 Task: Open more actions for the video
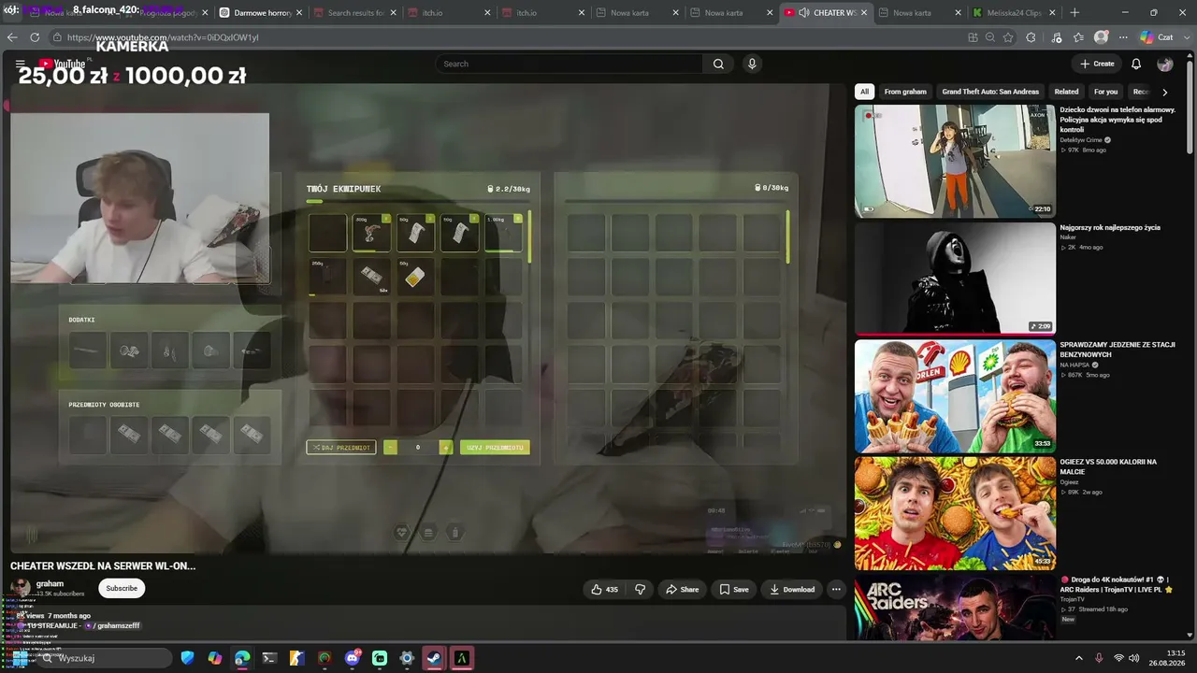point(836,589)
